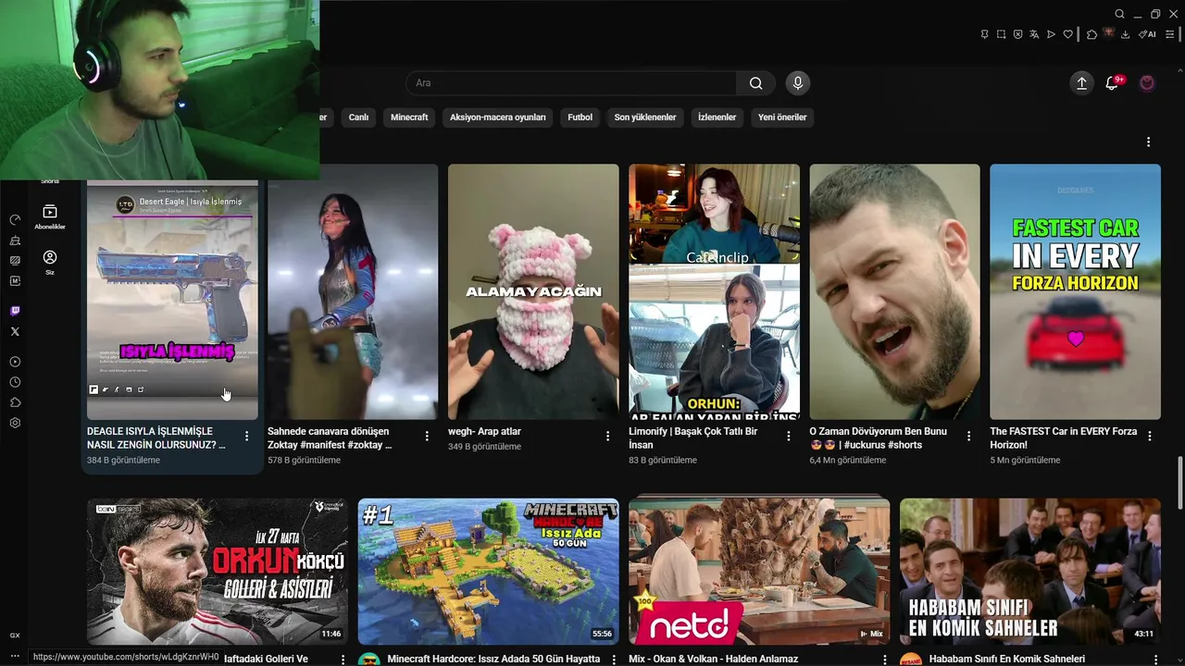Image resolution: width=1185 pixels, height=666 pixels.
Task: Open the Desert Eagle short thumbnail
Action: tap(172, 300)
